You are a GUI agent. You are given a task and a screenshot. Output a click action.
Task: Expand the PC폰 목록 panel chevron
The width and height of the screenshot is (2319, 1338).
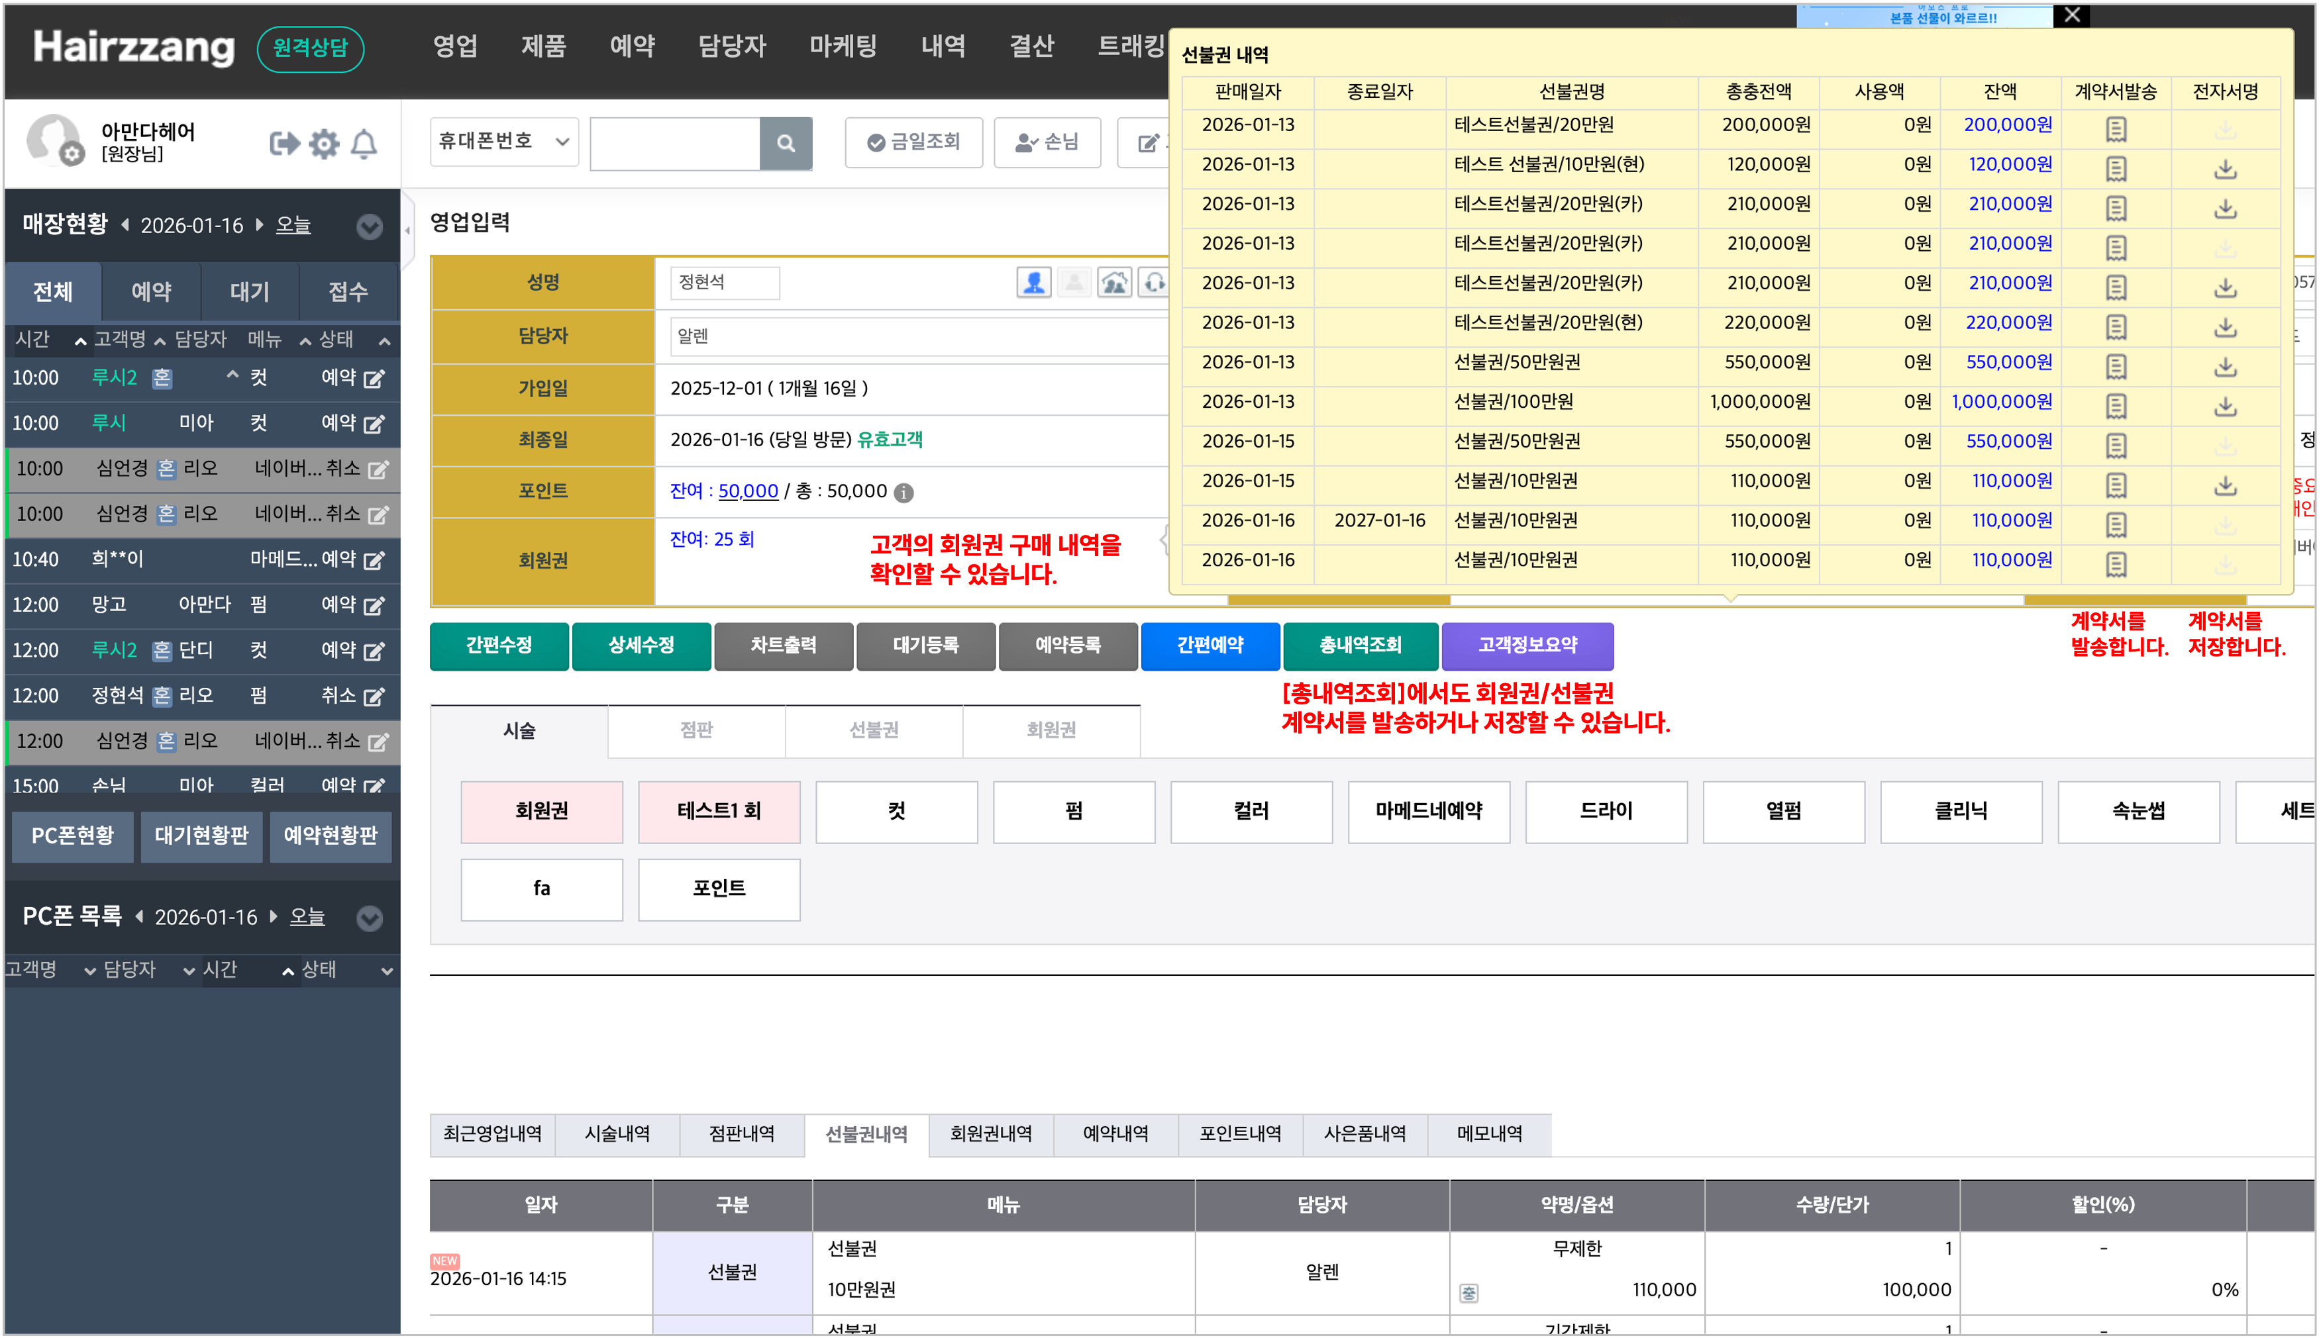[370, 918]
